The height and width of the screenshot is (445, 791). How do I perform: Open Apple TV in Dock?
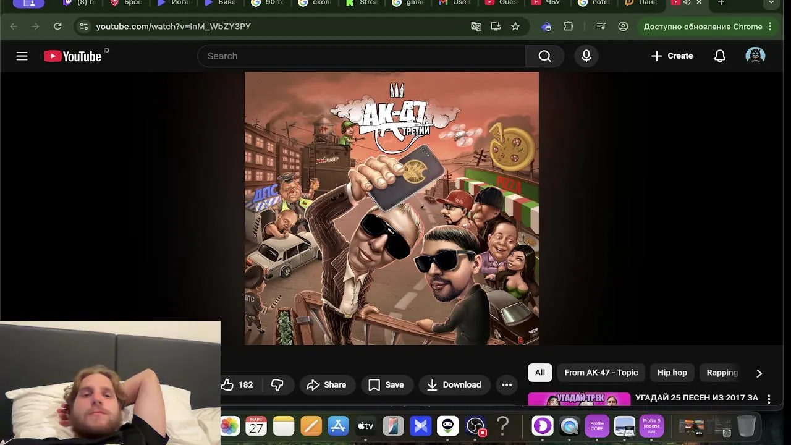(365, 426)
